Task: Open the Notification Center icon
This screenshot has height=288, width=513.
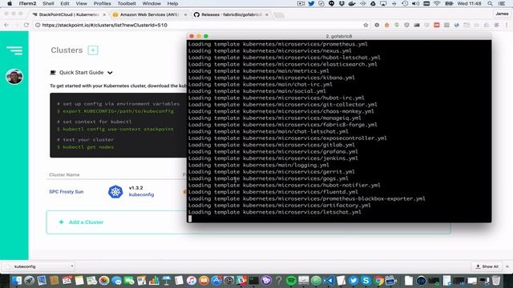Action: [x=501, y=3]
